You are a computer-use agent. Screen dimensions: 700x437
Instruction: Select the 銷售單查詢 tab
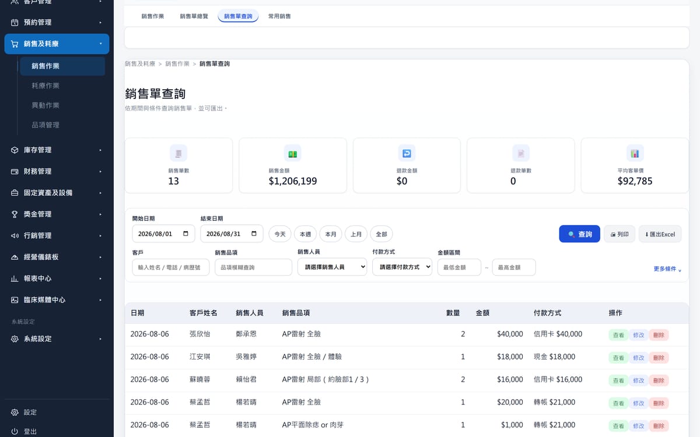238,16
